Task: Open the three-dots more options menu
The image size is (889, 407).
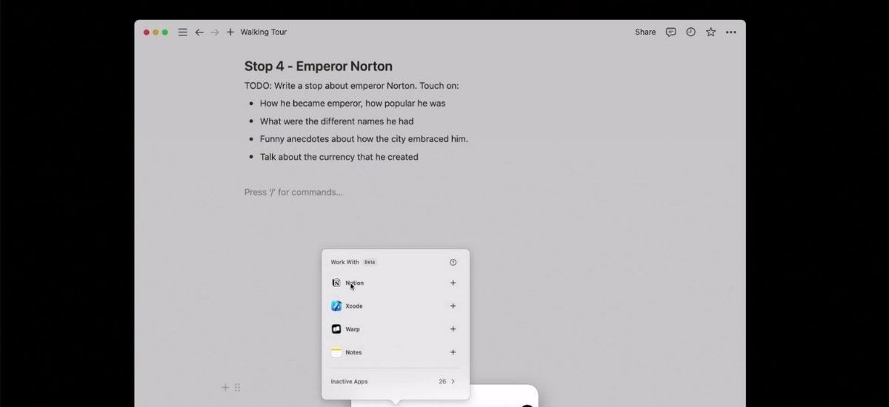Action: pyautogui.click(x=731, y=32)
